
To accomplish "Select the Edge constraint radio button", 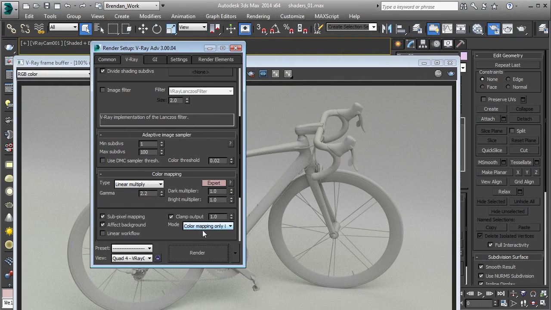I will click(x=508, y=79).
